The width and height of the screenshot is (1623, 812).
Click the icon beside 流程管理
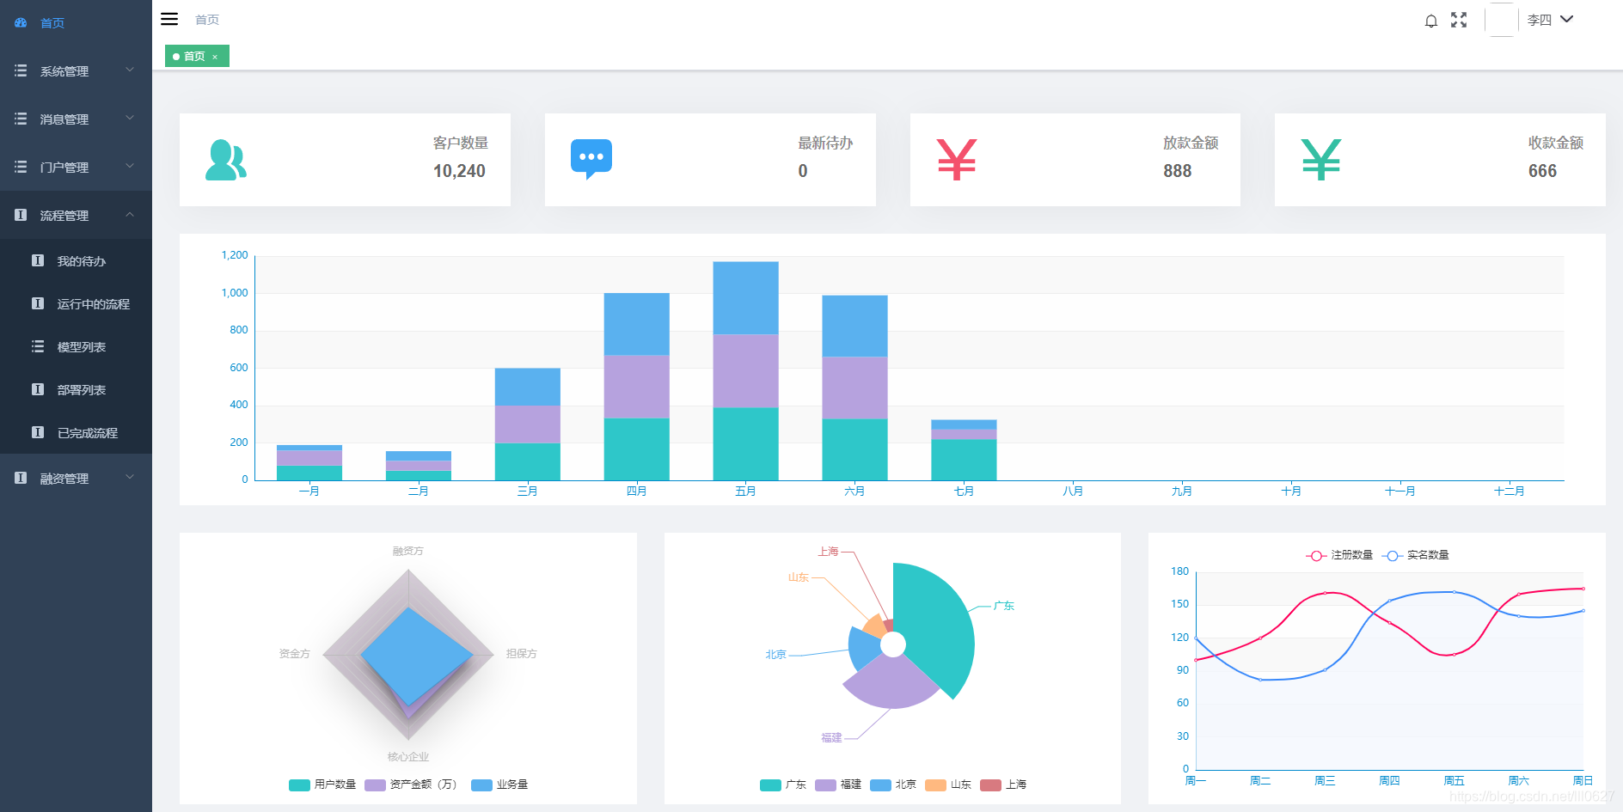(21, 215)
